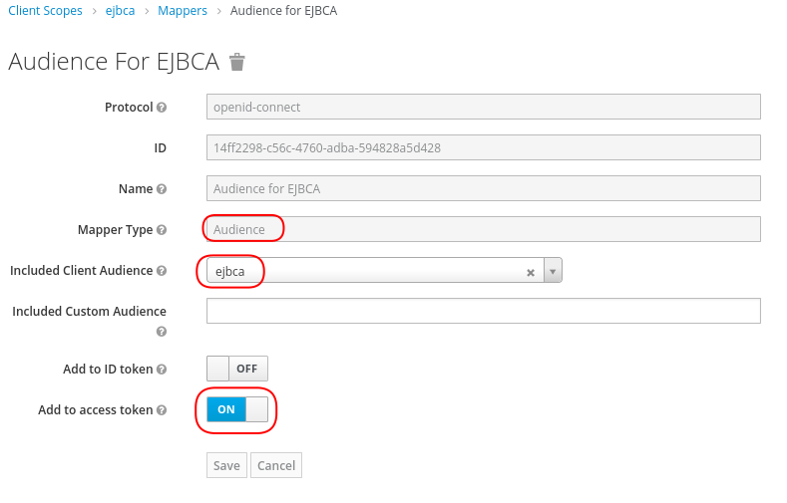Click the Included Custom Audience help icon
Screen dimensions: 787x503
162,332
